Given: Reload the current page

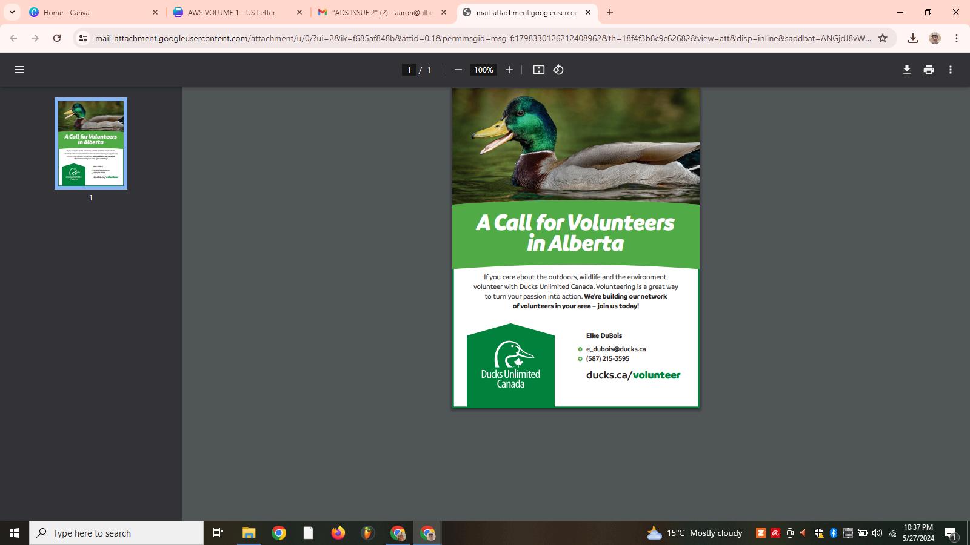Looking at the screenshot, I should [x=57, y=38].
